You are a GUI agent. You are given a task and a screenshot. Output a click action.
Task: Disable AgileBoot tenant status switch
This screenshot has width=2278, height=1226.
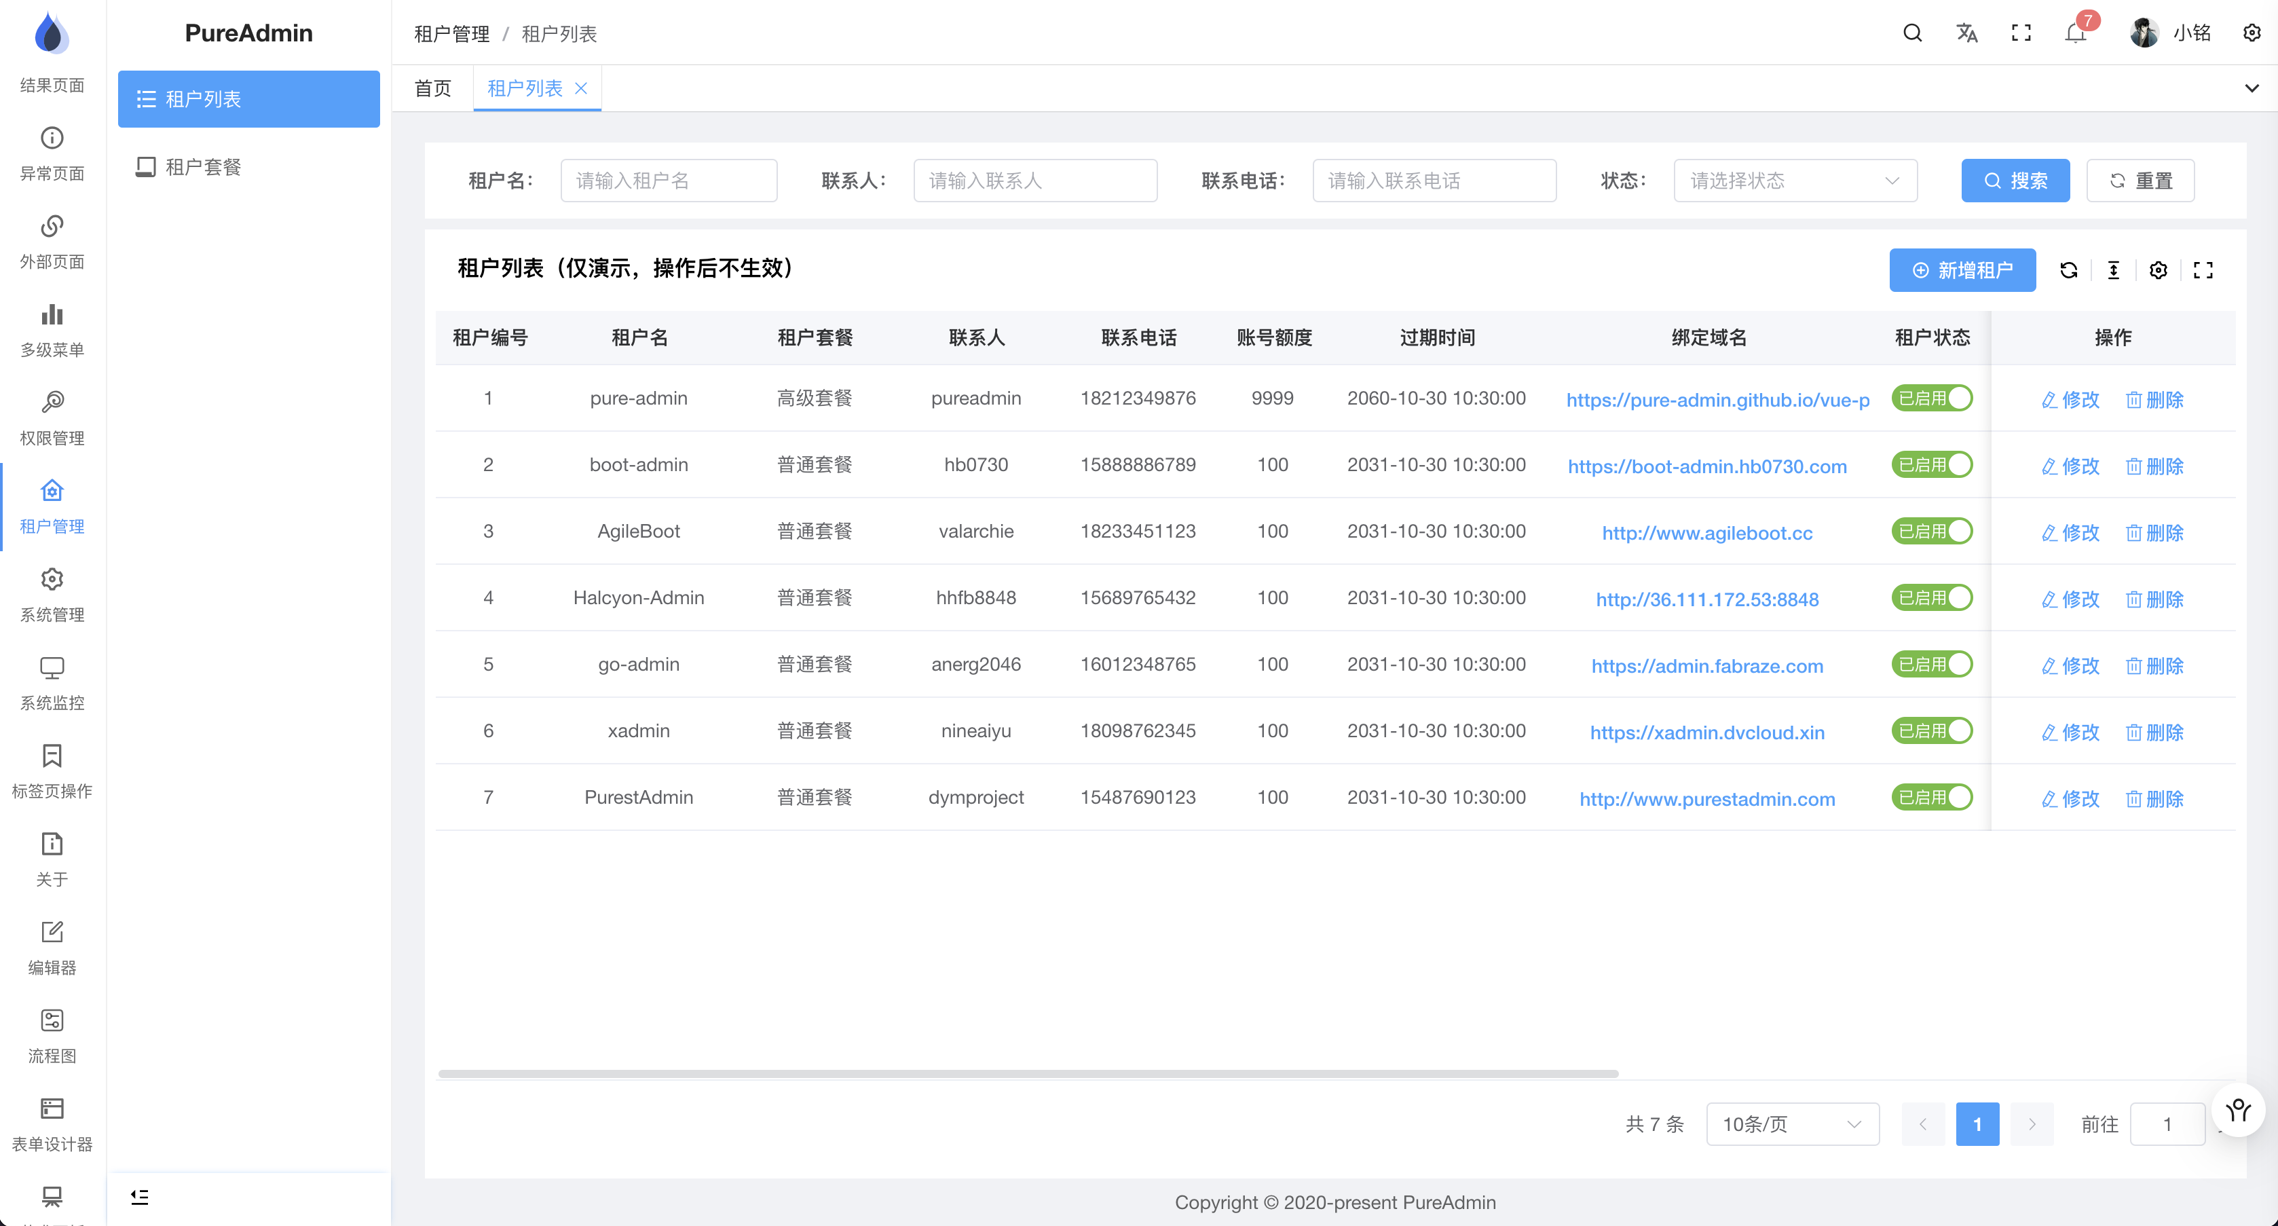1932,531
